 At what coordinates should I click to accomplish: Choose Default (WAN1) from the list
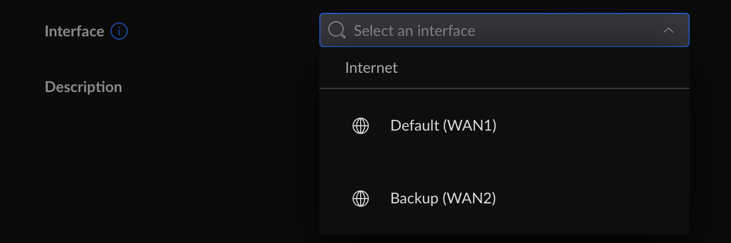(x=505, y=126)
